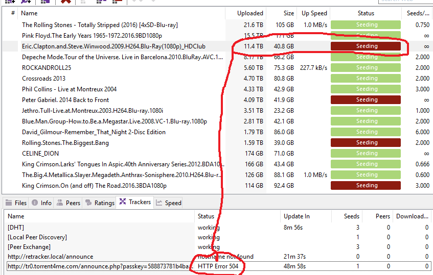Sort trackers by Download... column

click(412, 216)
